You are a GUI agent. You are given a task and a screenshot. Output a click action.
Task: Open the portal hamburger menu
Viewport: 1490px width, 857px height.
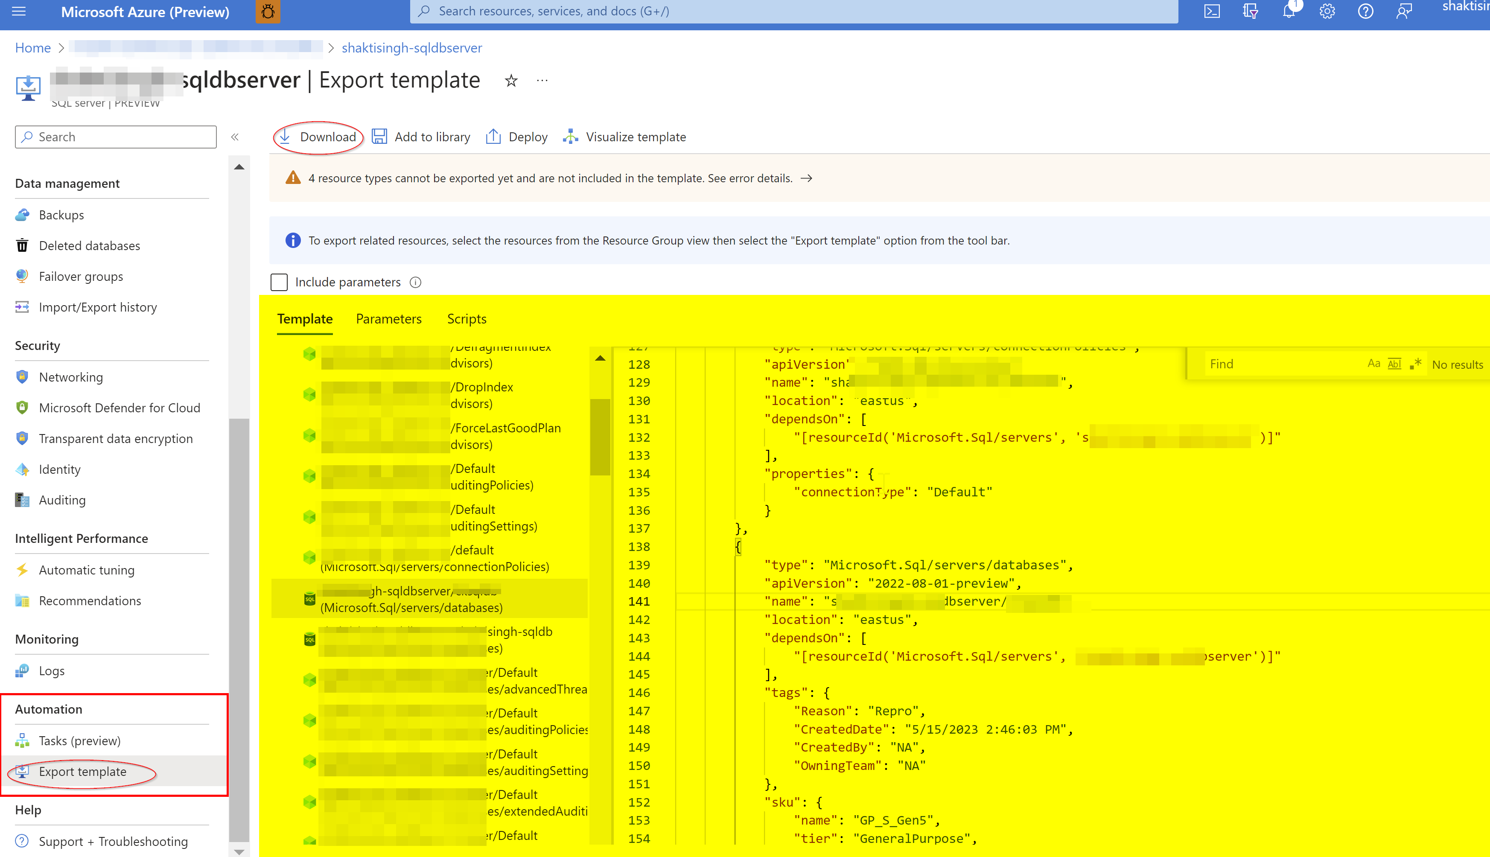pyautogui.click(x=19, y=11)
